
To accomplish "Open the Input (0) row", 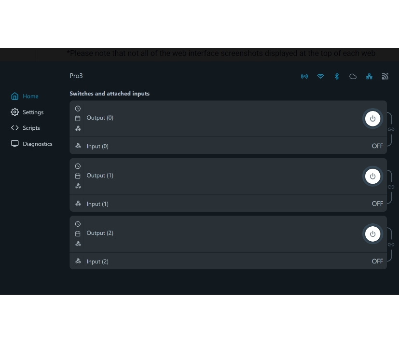I will tap(97, 146).
